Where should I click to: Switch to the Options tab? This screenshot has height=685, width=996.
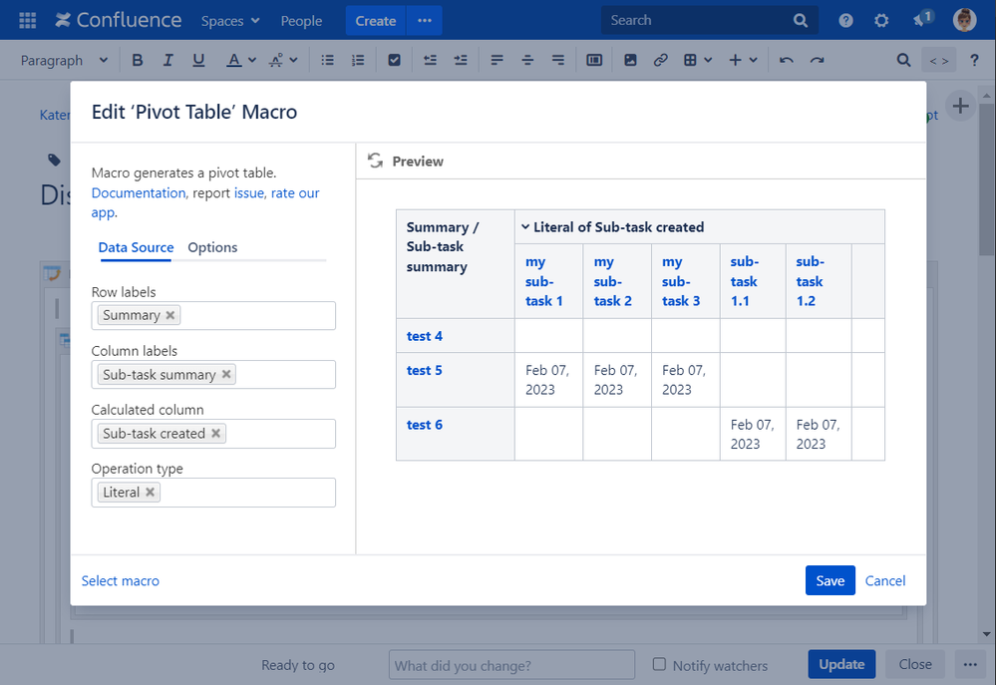[x=212, y=247]
